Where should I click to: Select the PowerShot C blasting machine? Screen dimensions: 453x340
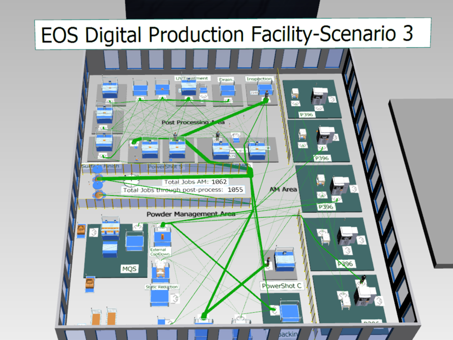(x=285, y=259)
